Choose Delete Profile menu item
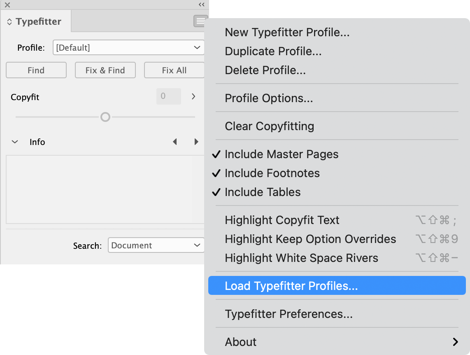The height and width of the screenshot is (355, 470). (x=337, y=70)
